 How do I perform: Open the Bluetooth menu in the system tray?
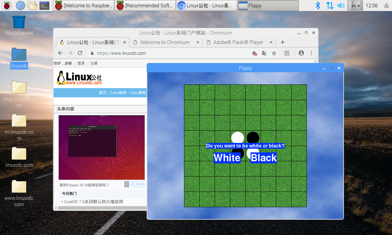tap(318, 5)
